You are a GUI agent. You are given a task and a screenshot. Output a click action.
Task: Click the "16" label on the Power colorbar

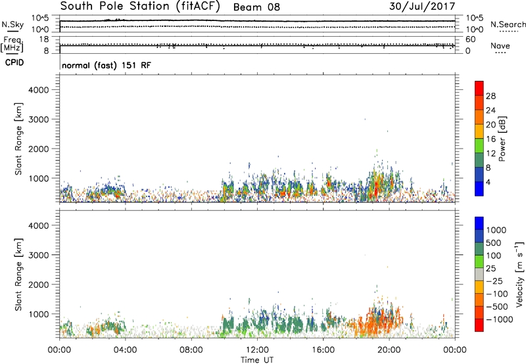point(490,139)
